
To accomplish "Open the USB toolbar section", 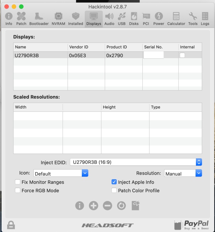I will 122,19.
